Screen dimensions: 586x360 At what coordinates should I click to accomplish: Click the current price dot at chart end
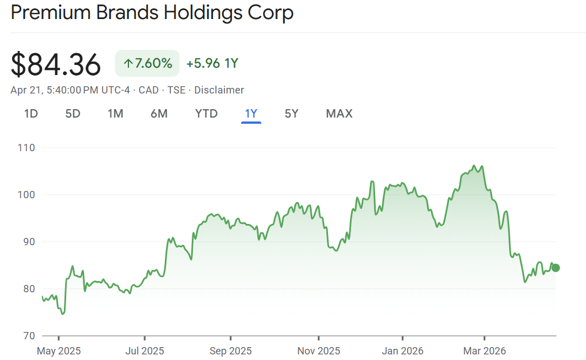click(556, 268)
